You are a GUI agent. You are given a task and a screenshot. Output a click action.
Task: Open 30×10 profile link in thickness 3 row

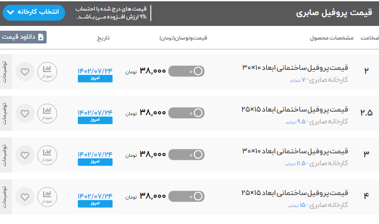pos(295,151)
